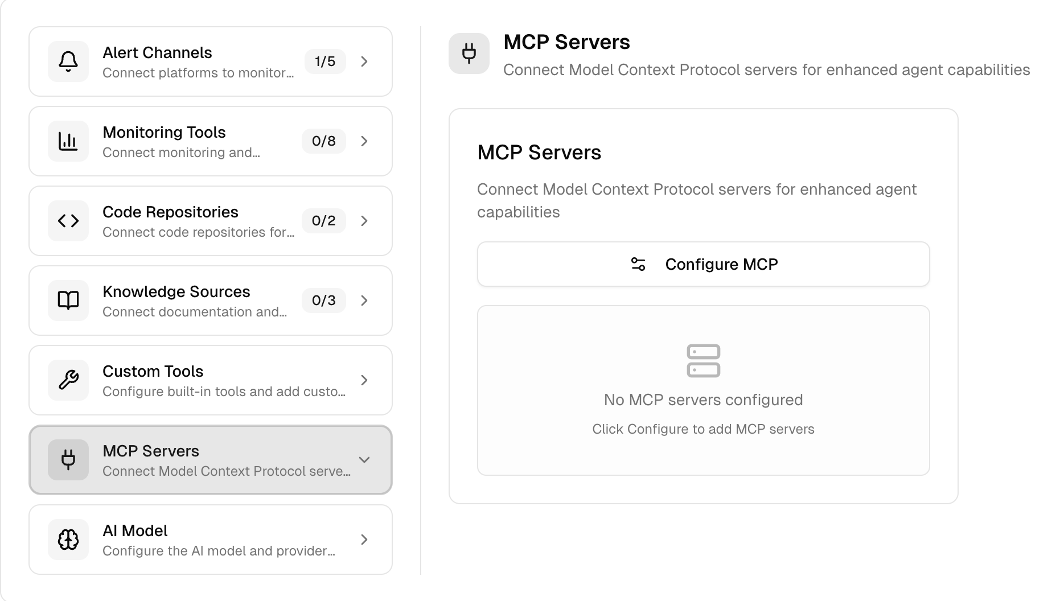1060x601 pixels.
Task: Click the Monitoring Tools chart icon
Action: click(68, 141)
